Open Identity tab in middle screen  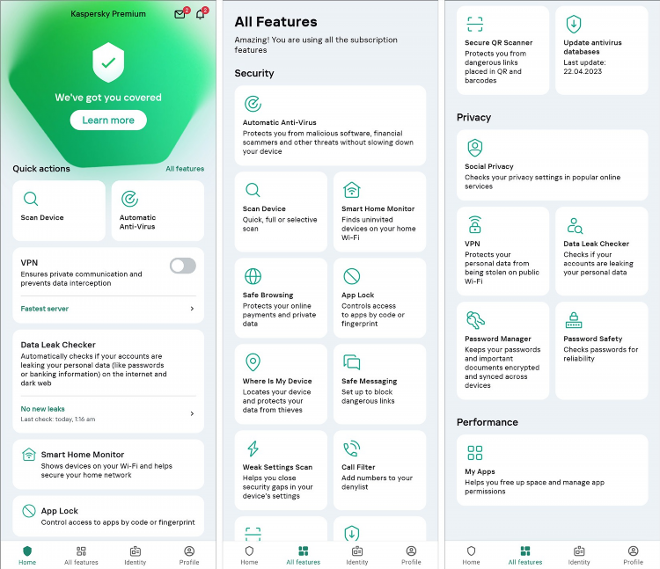click(x=357, y=556)
